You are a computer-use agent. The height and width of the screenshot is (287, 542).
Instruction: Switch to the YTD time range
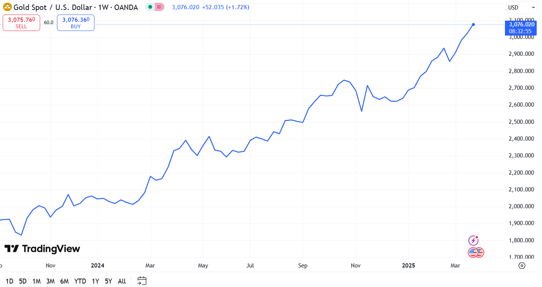(80, 281)
